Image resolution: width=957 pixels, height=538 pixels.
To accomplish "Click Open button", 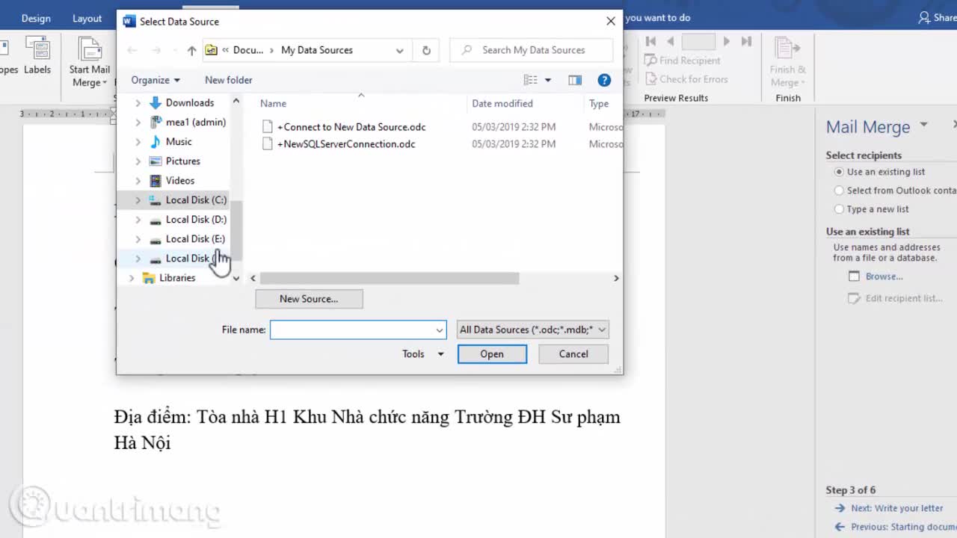I will click(492, 354).
